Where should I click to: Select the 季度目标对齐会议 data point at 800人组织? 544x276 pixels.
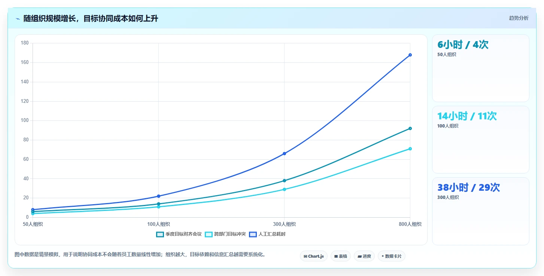coord(410,128)
